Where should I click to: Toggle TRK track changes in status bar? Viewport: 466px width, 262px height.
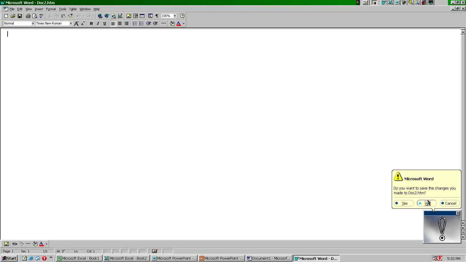click(116, 251)
